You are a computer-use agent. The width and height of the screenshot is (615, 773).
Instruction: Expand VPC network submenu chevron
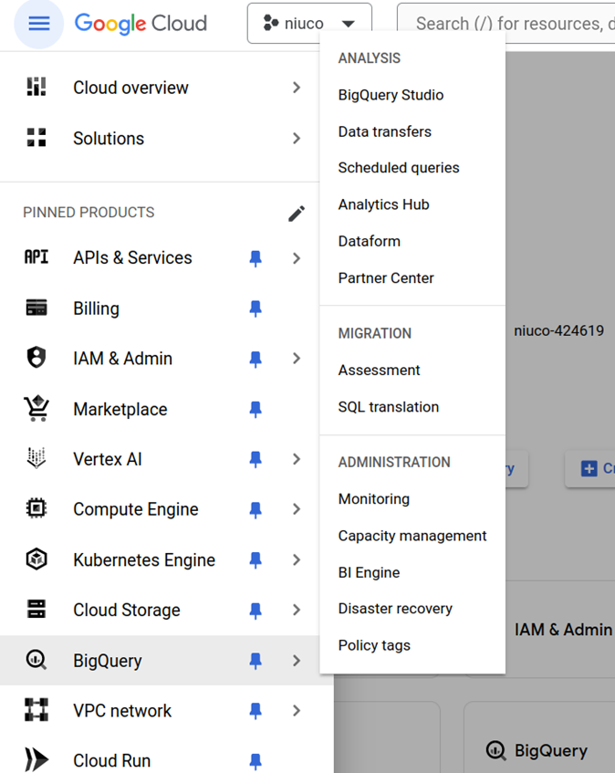point(297,710)
